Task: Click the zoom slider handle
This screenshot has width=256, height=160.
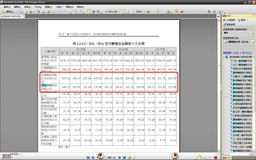Action: pos(158,12)
